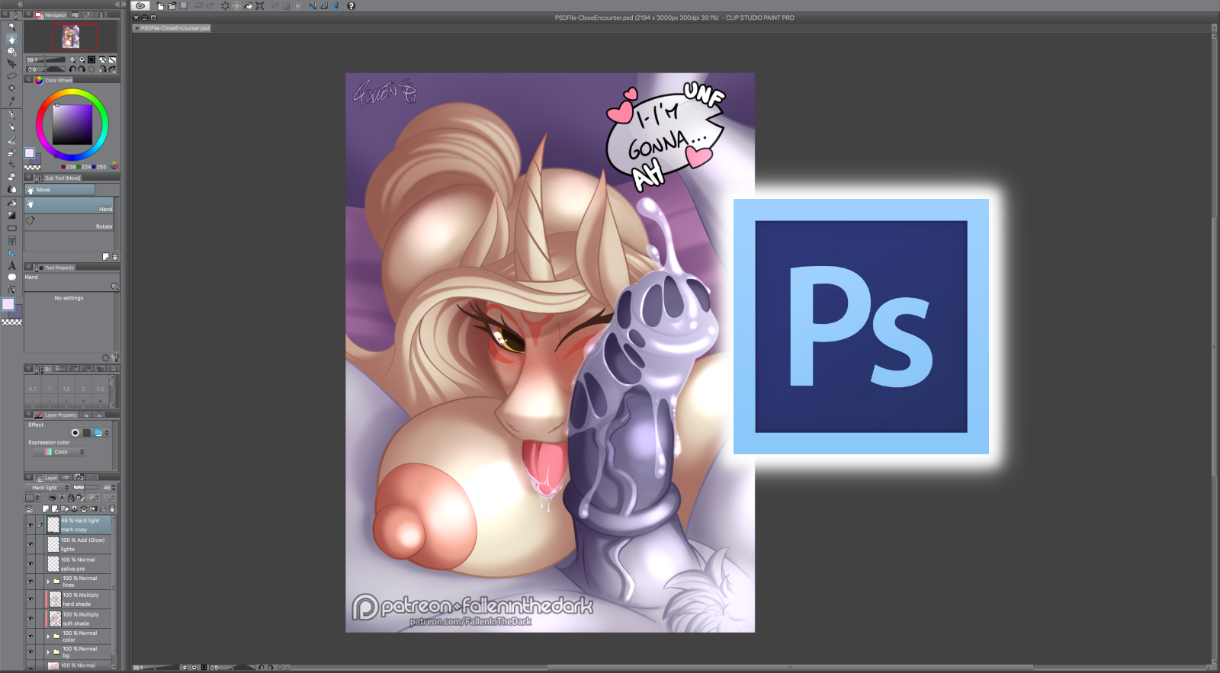Viewport: 1220px width, 673px height.
Task: Open the Expression color dropdown
Action: click(59, 452)
